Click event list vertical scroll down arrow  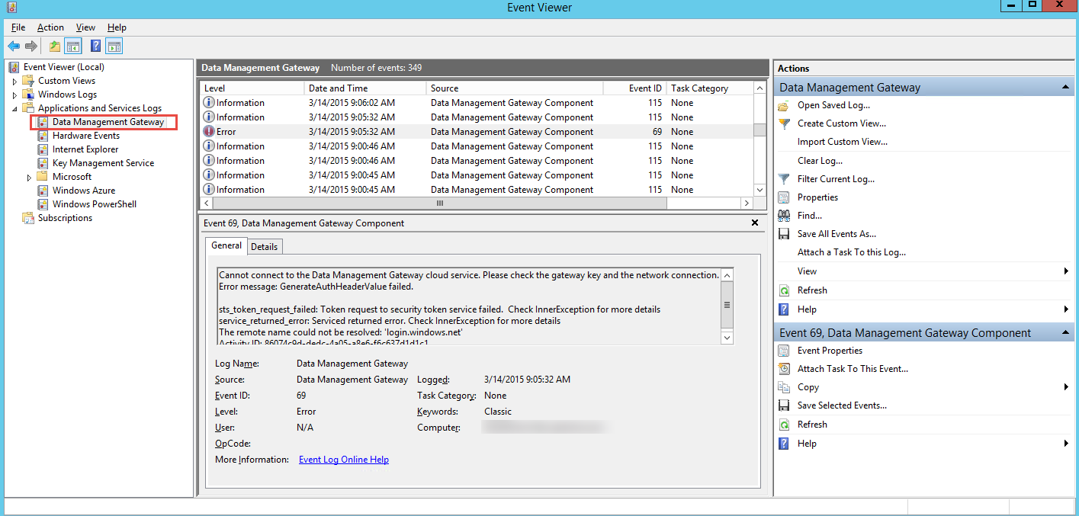(x=759, y=190)
